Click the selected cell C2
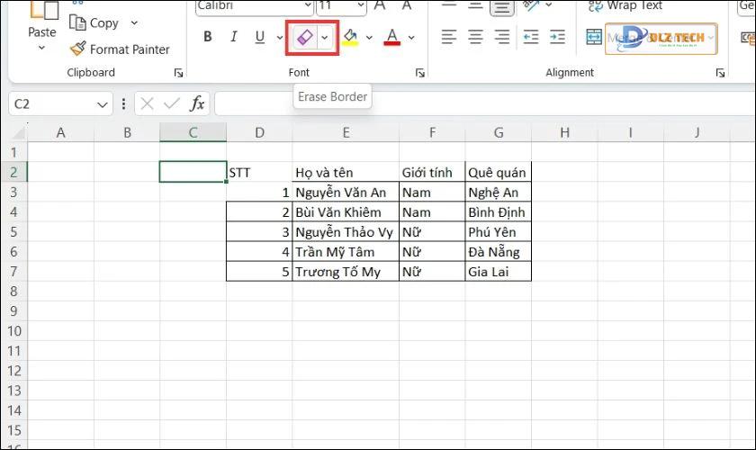The width and height of the screenshot is (756, 450). click(193, 172)
